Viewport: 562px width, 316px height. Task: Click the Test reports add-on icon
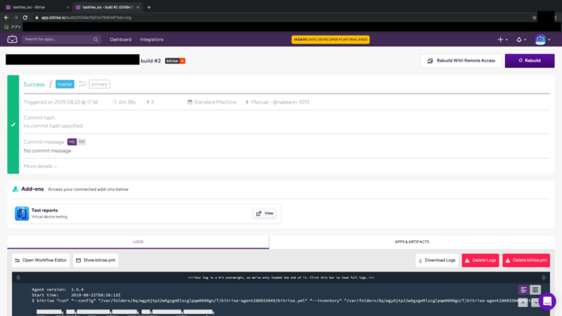22,213
